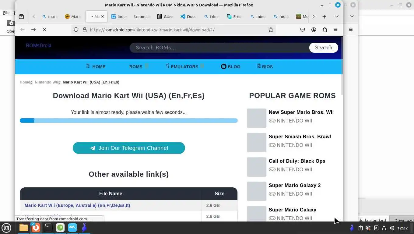The image size is (414, 234).
Task: Switch to the 'multi' search tab
Action: (x=281, y=16)
